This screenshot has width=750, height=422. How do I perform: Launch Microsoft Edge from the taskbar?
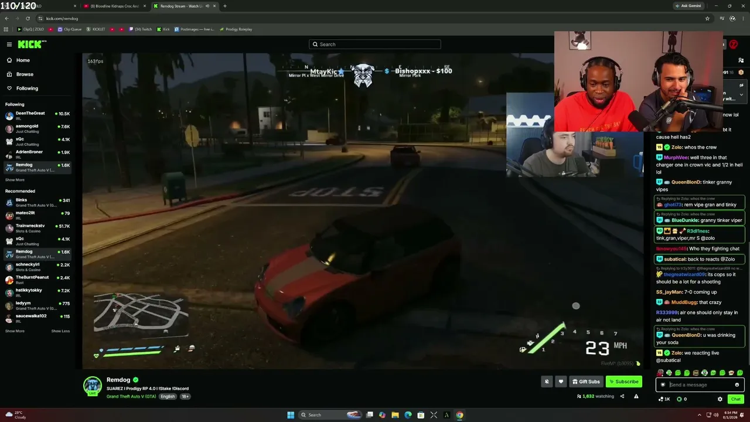pos(408,415)
